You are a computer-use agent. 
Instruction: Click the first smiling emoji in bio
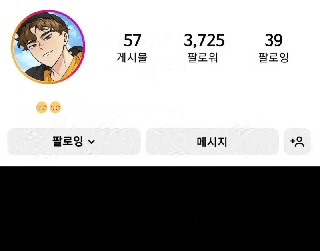click(x=42, y=107)
